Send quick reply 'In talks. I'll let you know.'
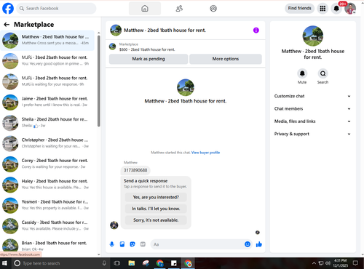The height and width of the screenshot is (269, 364). click(156, 209)
